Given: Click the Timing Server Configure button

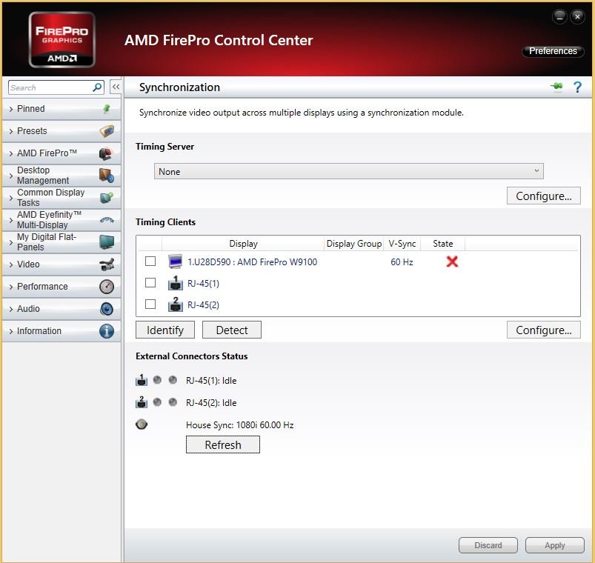Looking at the screenshot, I should [x=543, y=196].
